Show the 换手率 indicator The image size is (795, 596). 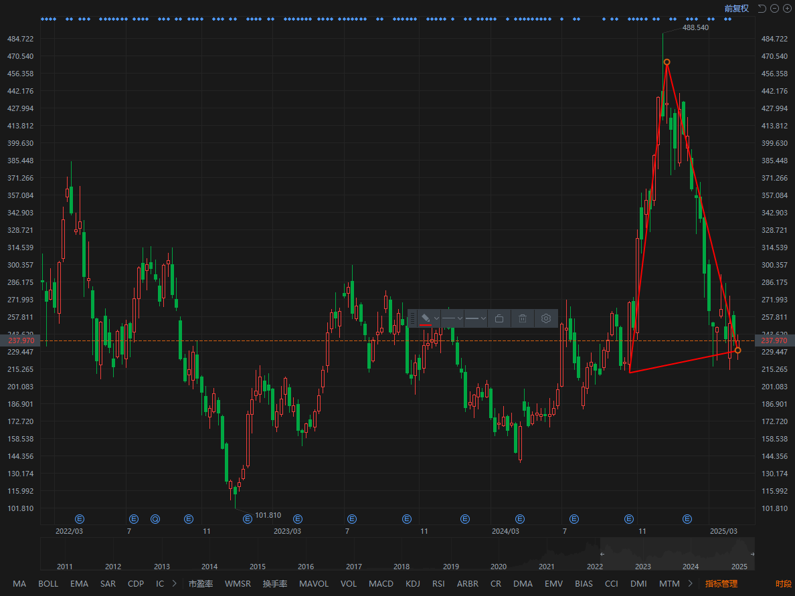[x=275, y=584]
